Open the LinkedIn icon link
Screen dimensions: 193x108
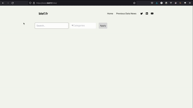click(147, 13)
